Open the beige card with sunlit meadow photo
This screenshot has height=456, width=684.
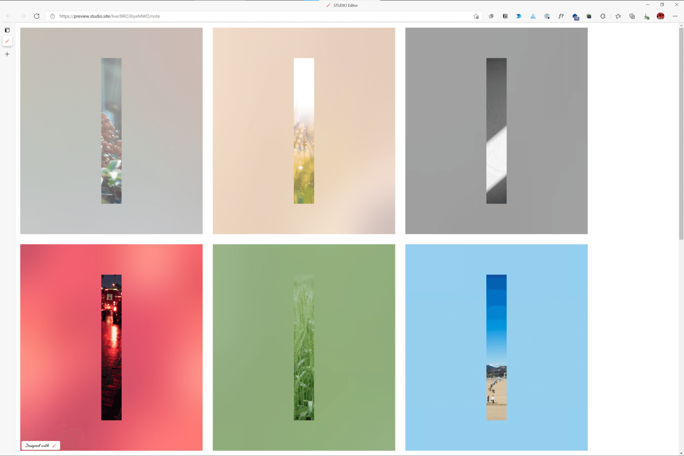pyautogui.click(x=304, y=130)
